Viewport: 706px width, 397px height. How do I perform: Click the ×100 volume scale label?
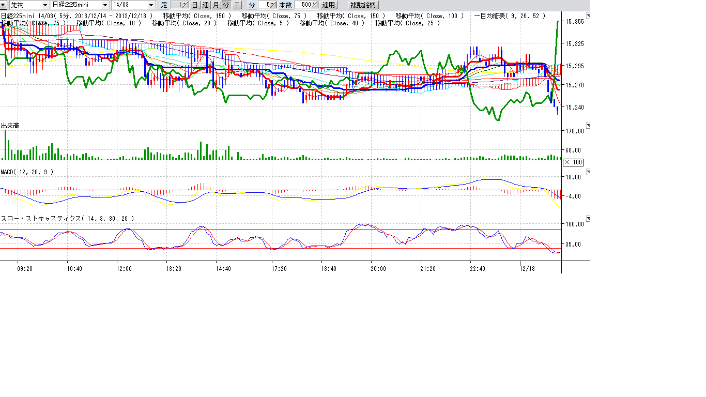(573, 162)
